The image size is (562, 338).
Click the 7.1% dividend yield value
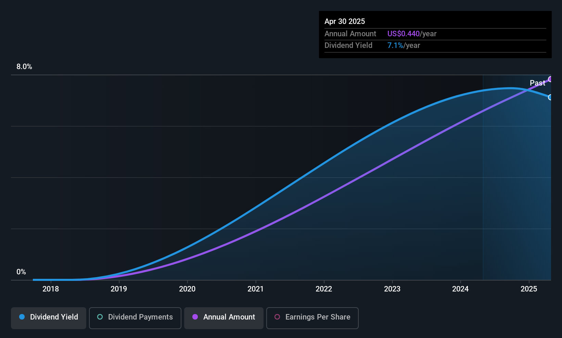coord(395,45)
